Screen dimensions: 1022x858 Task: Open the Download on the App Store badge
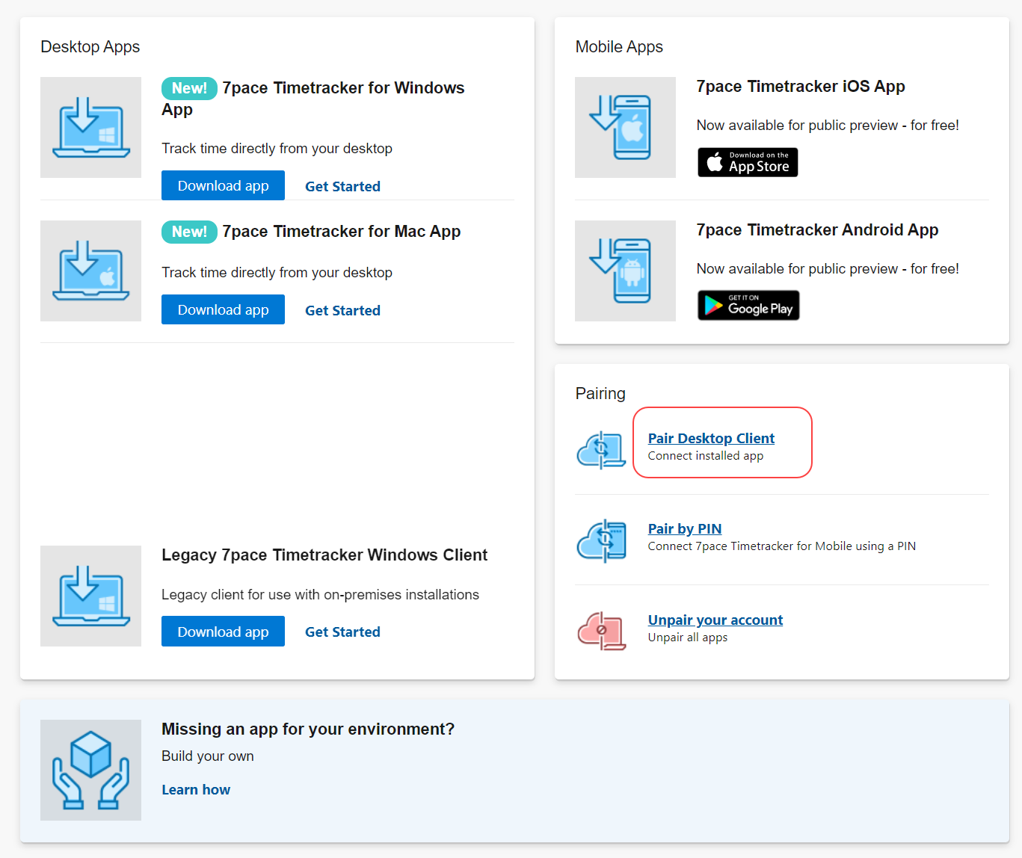pyautogui.click(x=748, y=162)
